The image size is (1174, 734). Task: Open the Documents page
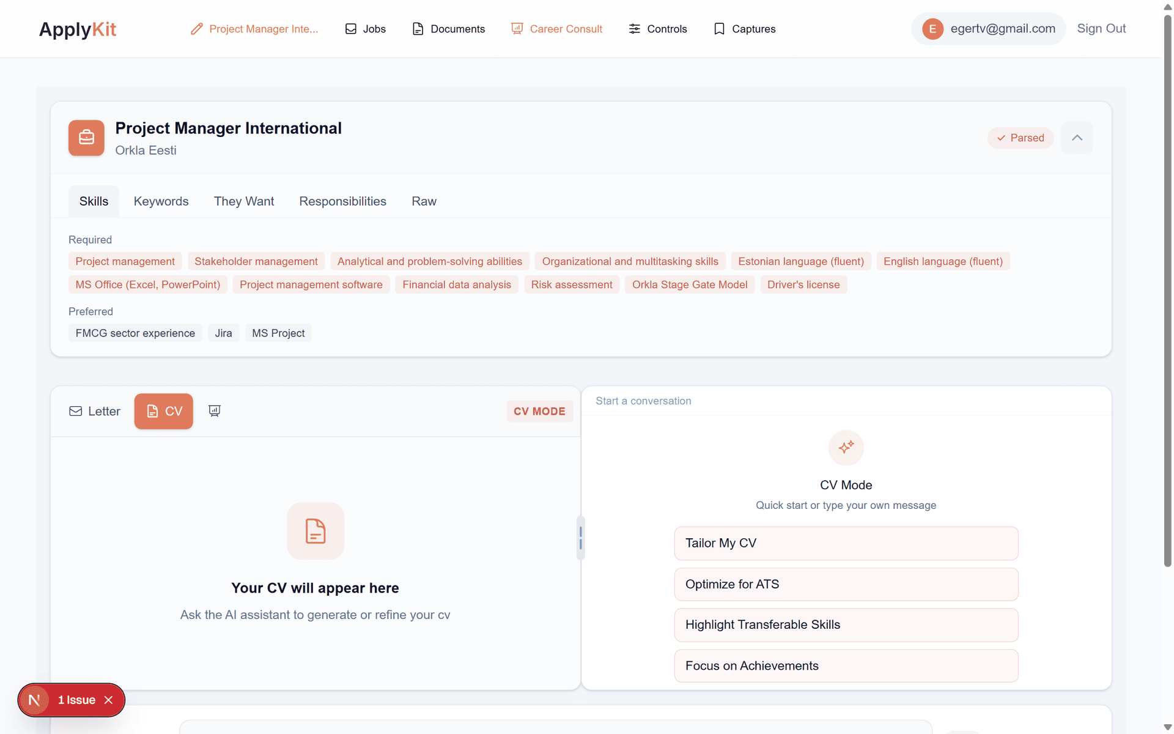[x=449, y=29]
